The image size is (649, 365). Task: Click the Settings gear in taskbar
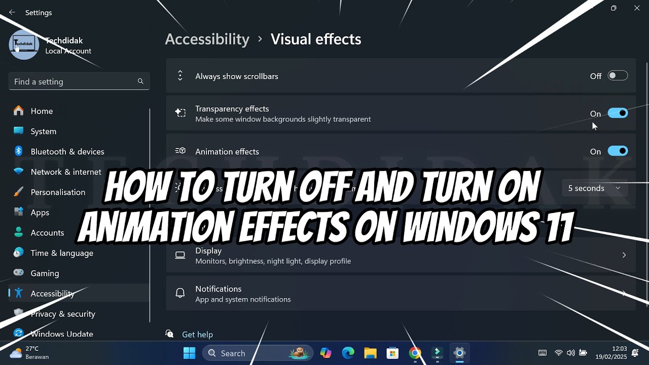click(459, 353)
